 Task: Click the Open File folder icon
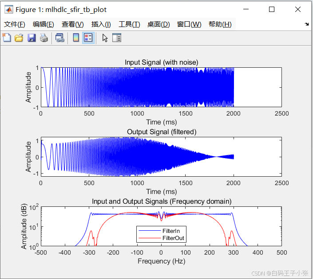point(19,38)
